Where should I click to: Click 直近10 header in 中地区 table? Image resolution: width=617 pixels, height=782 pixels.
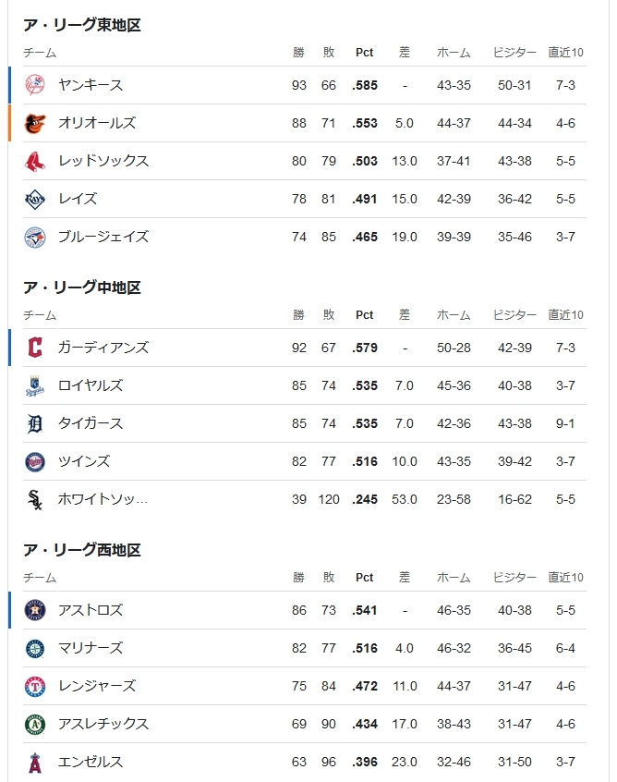point(565,314)
